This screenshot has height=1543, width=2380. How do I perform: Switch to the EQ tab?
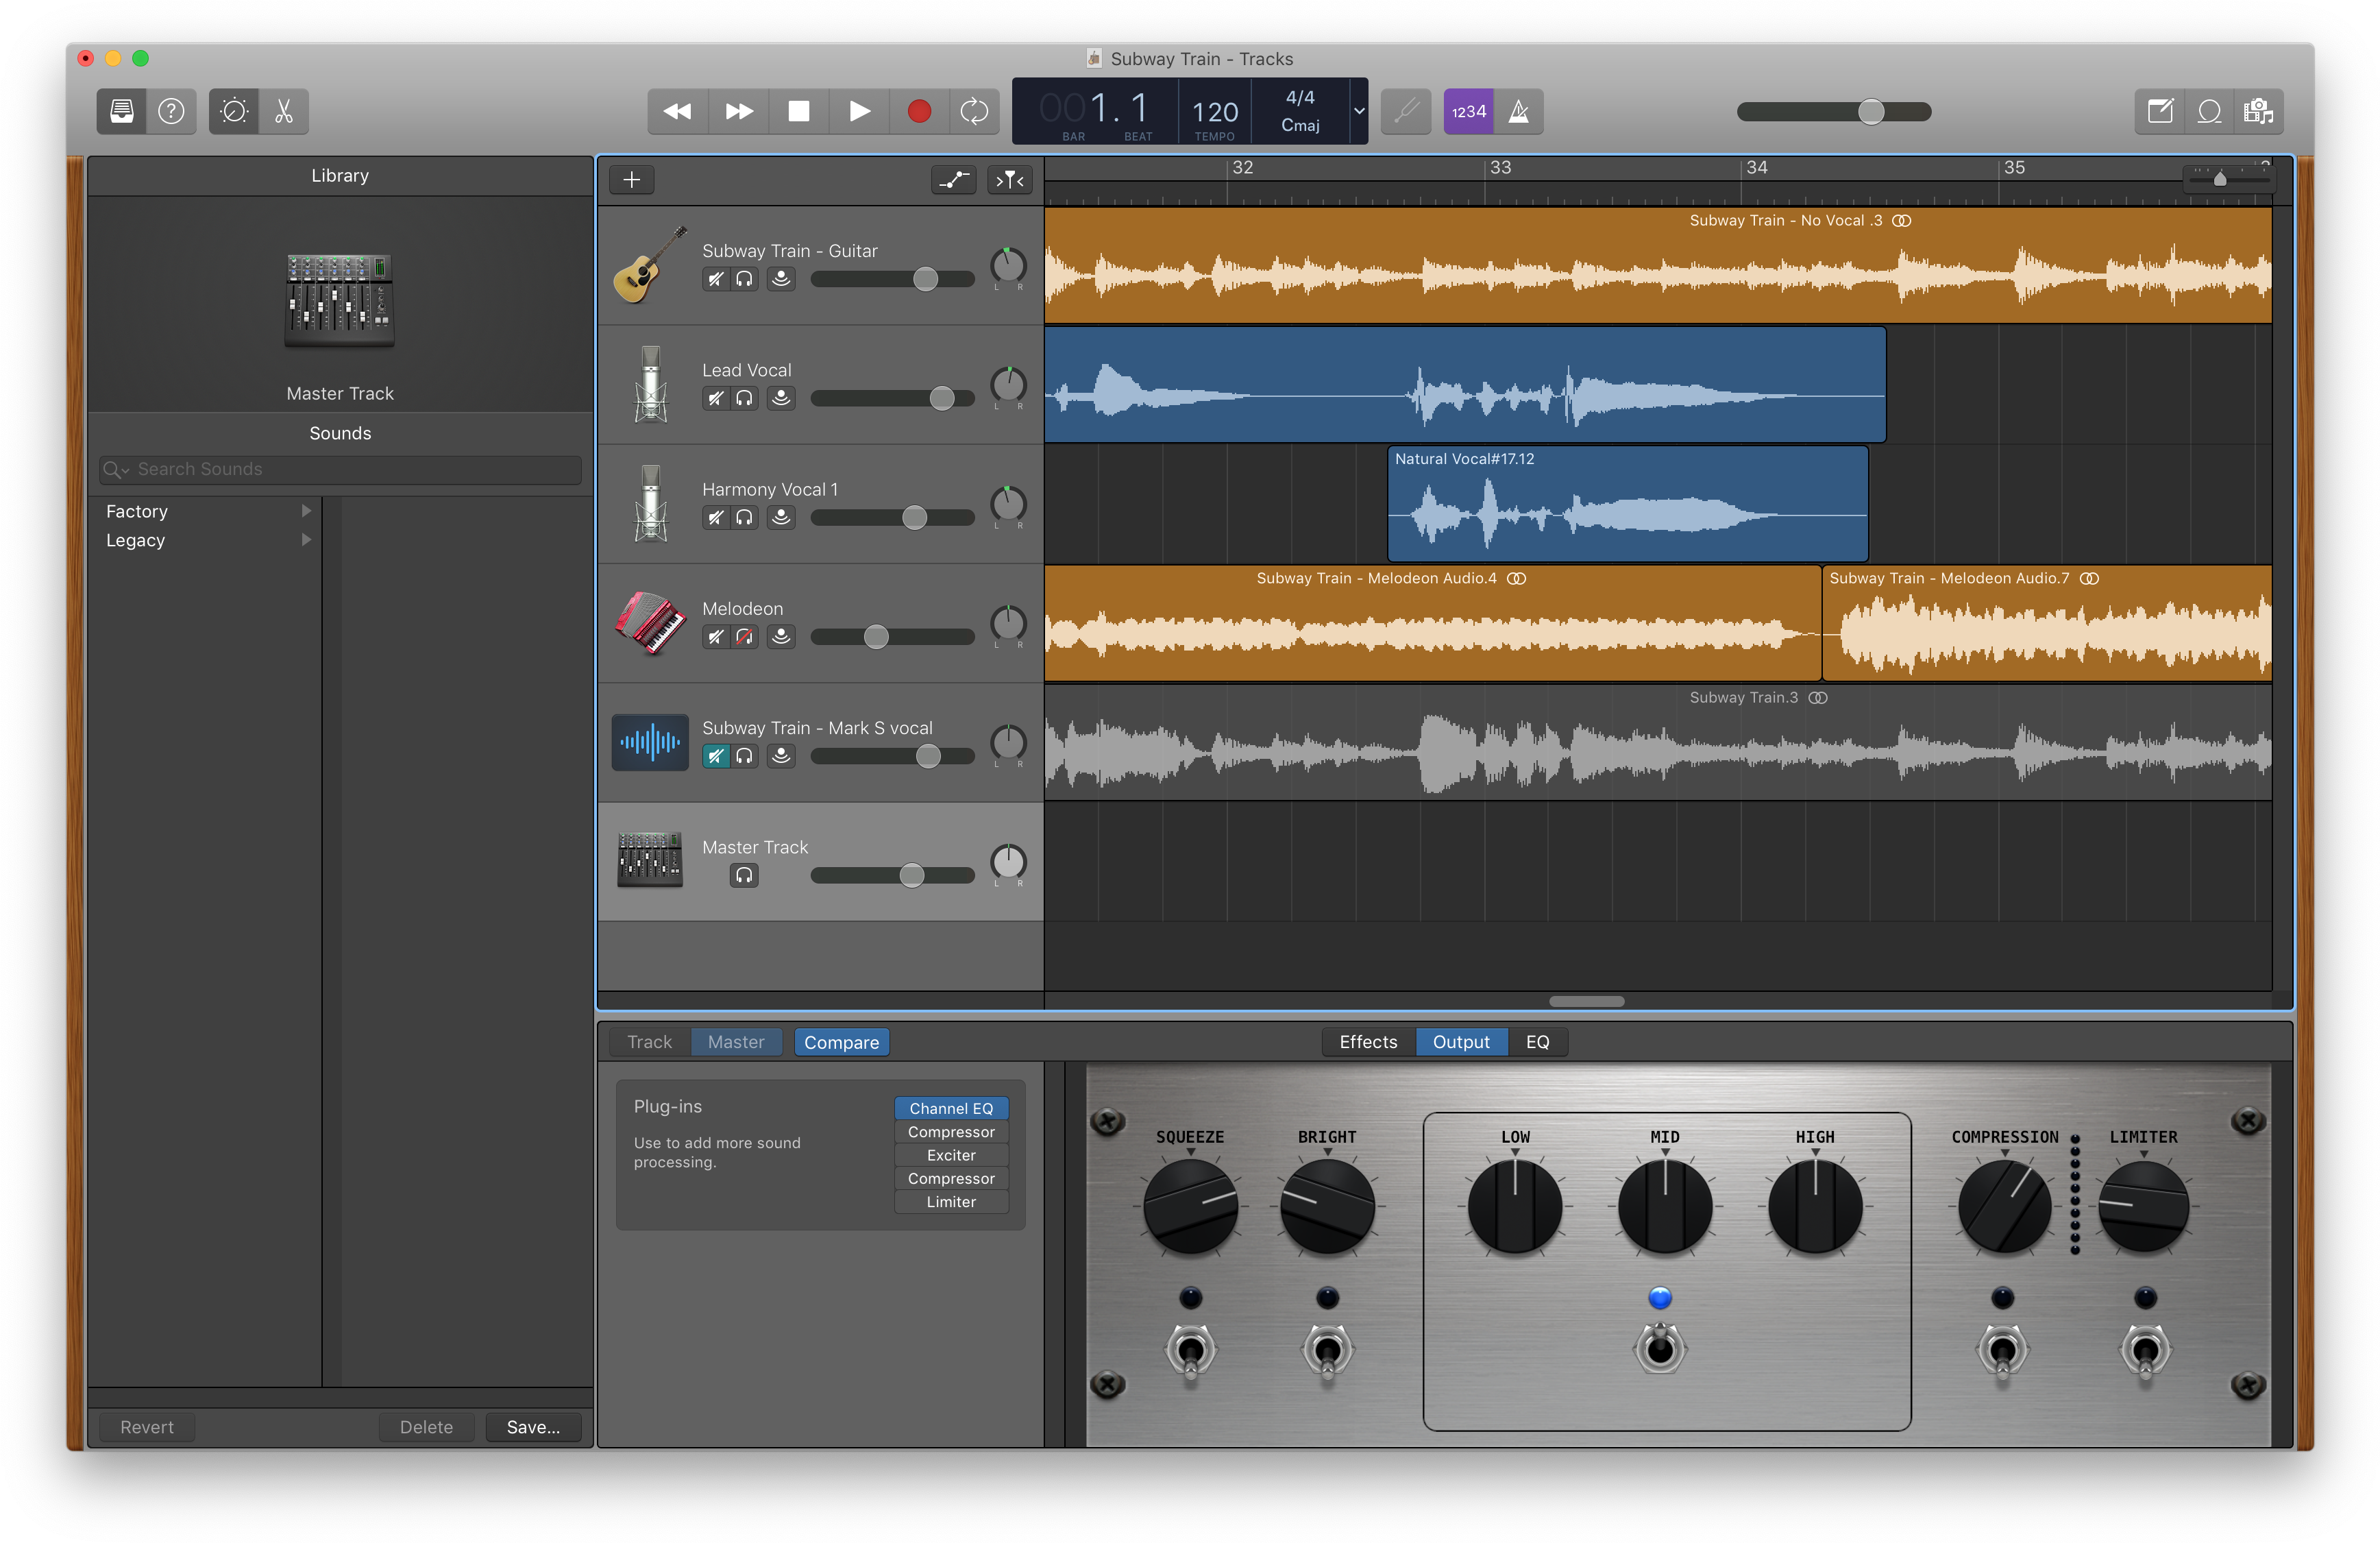[x=1537, y=1042]
